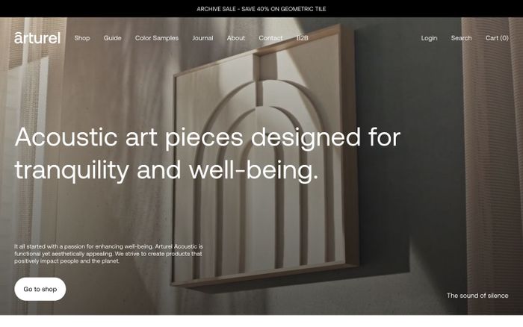Viewport: 523px width, 327px height.
Task: Open Color Samples page
Action: pyautogui.click(x=157, y=38)
